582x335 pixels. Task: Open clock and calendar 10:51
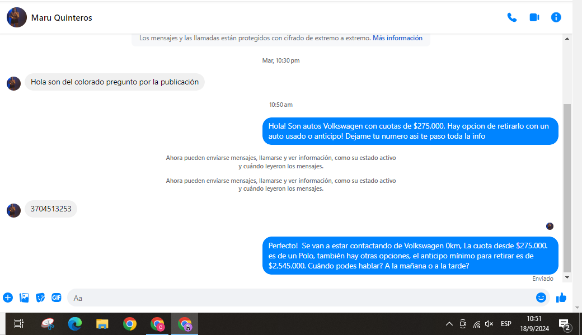point(534,323)
